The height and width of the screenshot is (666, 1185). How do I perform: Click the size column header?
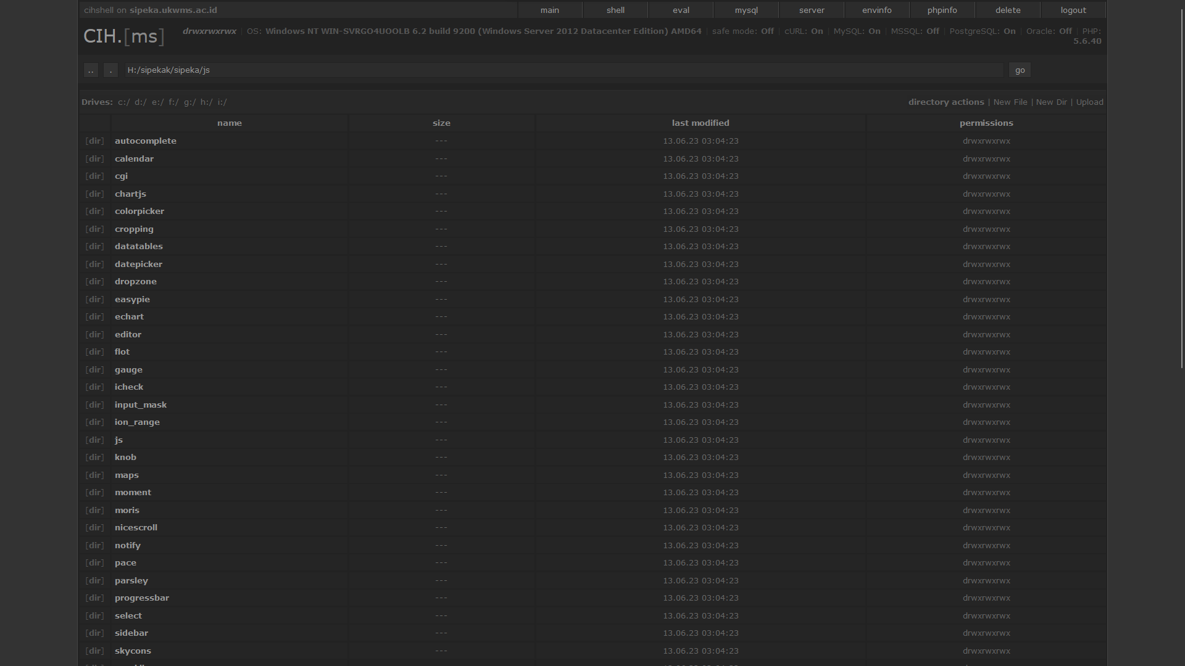441,123
